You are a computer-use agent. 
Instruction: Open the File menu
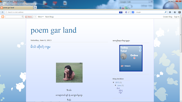click(2, 4)
